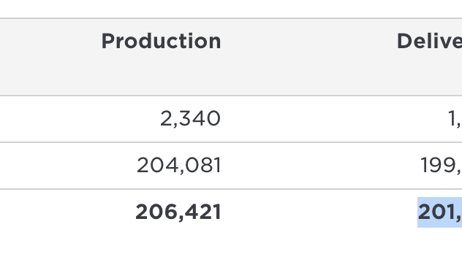The height and width of the screenshot is (270, 462).
Task: Select empty left part of the 2,340 row
Action: point(74,119)
